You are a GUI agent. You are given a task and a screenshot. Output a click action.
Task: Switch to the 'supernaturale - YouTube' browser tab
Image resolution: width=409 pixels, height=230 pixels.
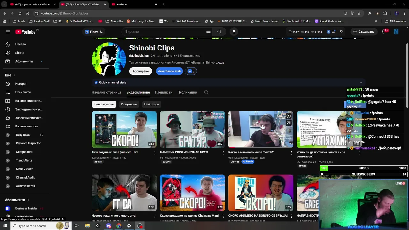click(32, 4)
